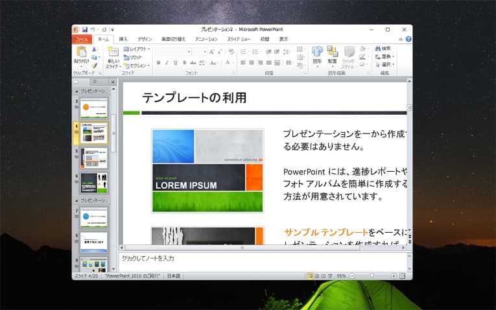This screenshot has width=496, height=310.
Task: Open the Section (セクション) dropdown
Action: tap(137, 66)
